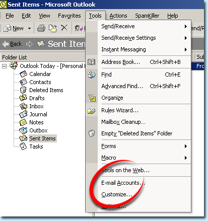Open the Favorites menu

[70, 16]
